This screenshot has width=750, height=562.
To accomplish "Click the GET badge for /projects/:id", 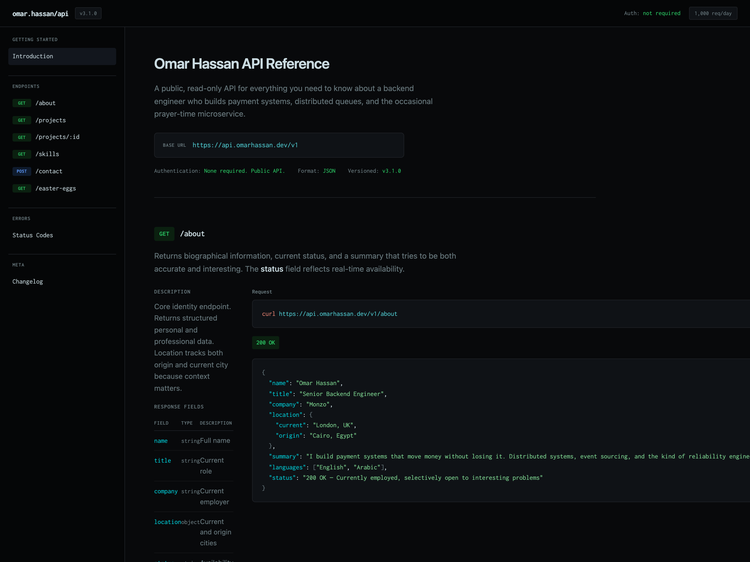I will pos(22,137).
